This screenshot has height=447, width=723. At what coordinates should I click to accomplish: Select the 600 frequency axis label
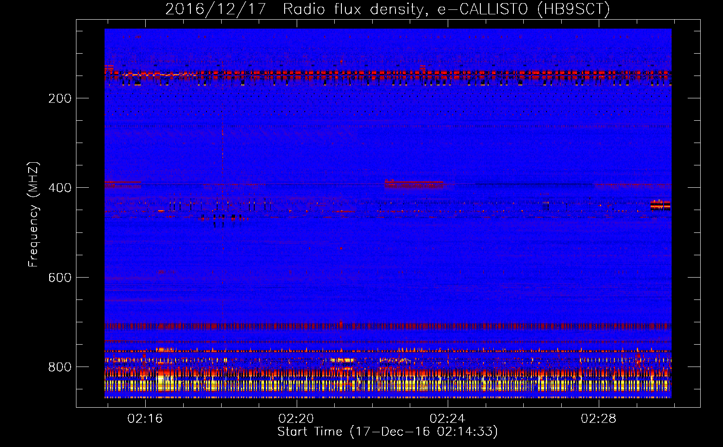click(x=60, y=278)
